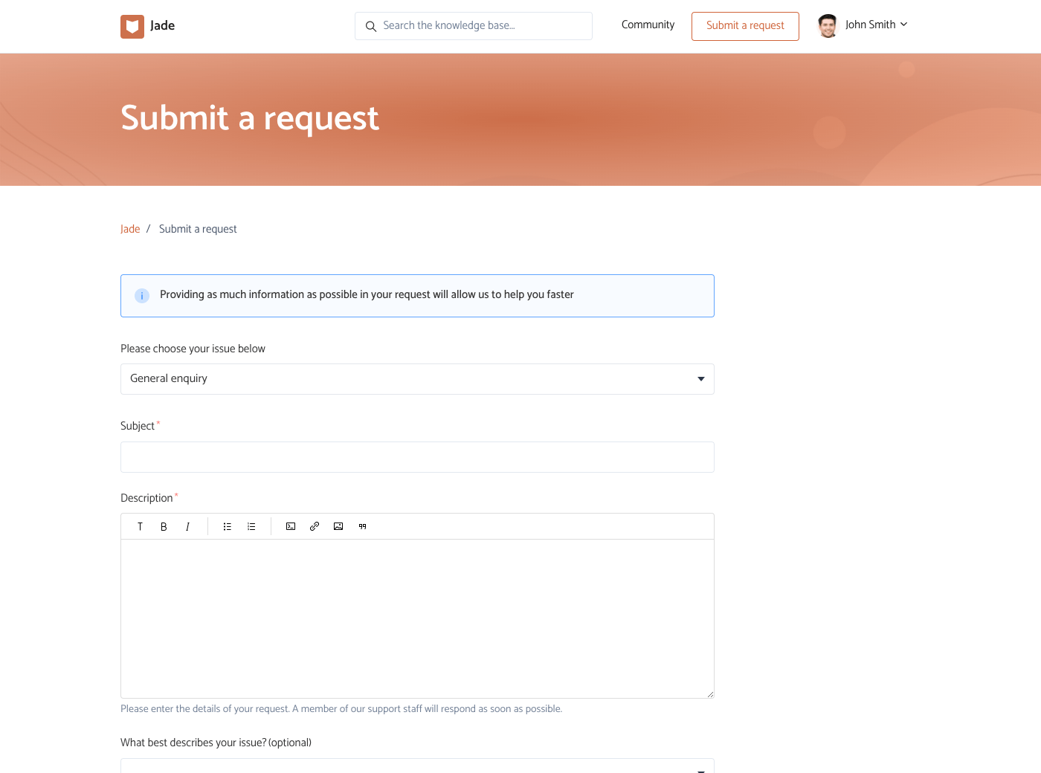Open the General enquiry issue dropdown

(417, 379)
